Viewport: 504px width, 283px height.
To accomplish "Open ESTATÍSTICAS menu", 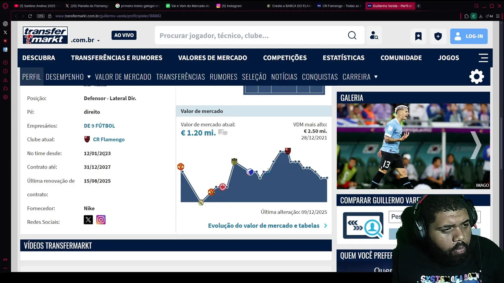I will (343, 58).
